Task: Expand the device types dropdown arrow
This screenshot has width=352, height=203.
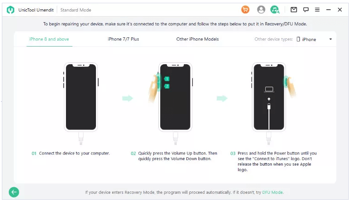Action: coord(330,39)
